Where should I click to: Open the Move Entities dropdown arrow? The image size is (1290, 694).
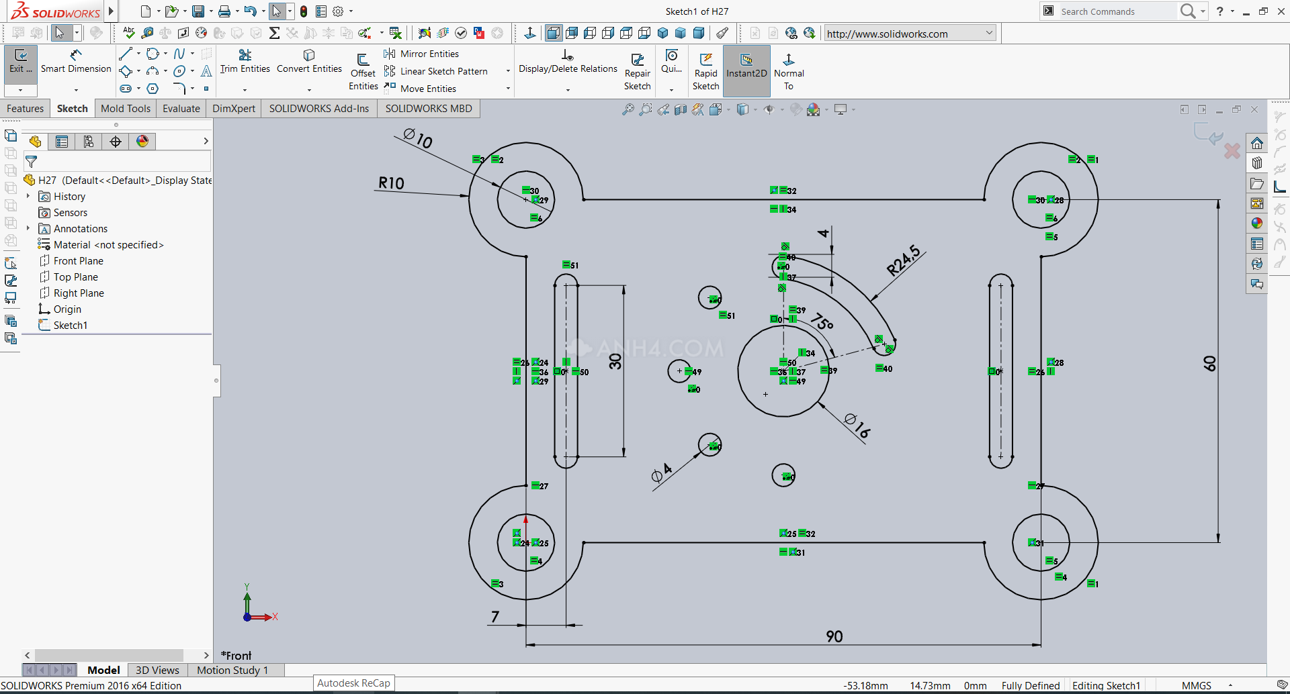point(508,89)
